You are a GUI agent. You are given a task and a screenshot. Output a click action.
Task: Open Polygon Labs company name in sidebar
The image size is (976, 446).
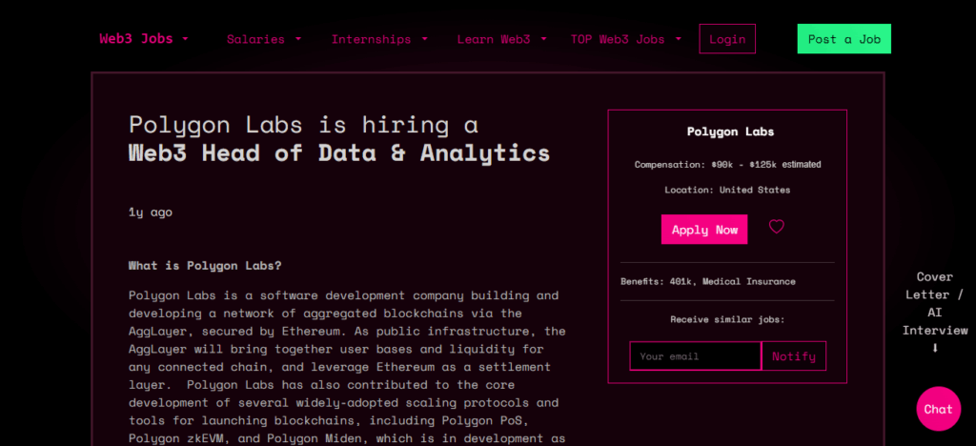(x=730, y=132)
